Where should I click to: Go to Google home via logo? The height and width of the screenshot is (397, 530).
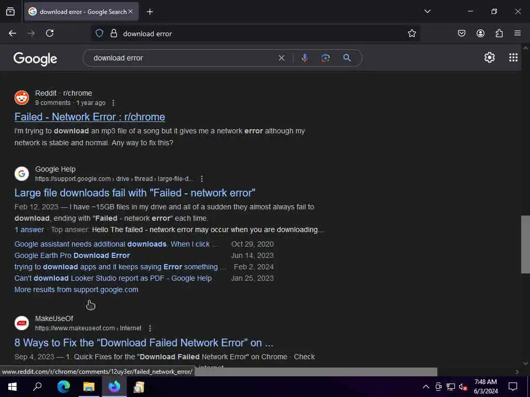pyautogui.click(x=35, y=59)
